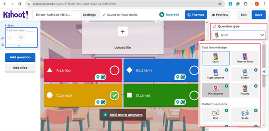Mark B.Lá lành as correct answer
The height and width of the screenshot is (131, 269).
point(194,70)
